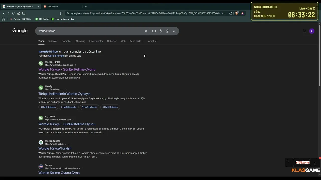Viewport: 321px width, 180px height.
Task: Click the '5 Harfli Kelimeler' chip
Action: pos(110,107)
